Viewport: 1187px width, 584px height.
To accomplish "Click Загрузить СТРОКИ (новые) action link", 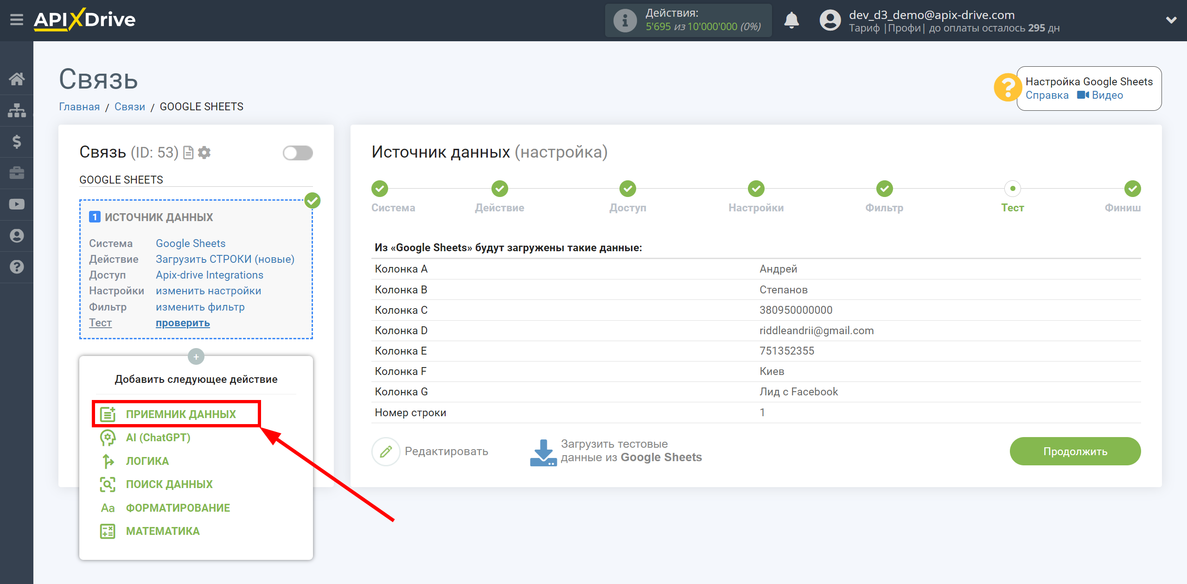I will click(225, 259).
